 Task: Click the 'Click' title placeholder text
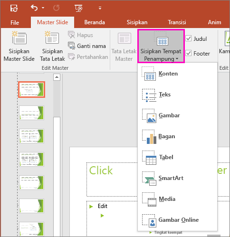point(101,171)
